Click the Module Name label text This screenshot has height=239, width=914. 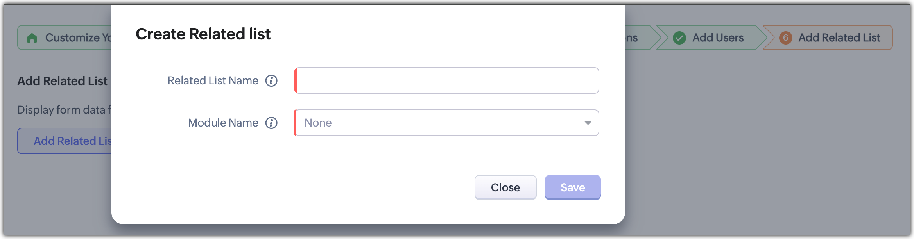223,123
